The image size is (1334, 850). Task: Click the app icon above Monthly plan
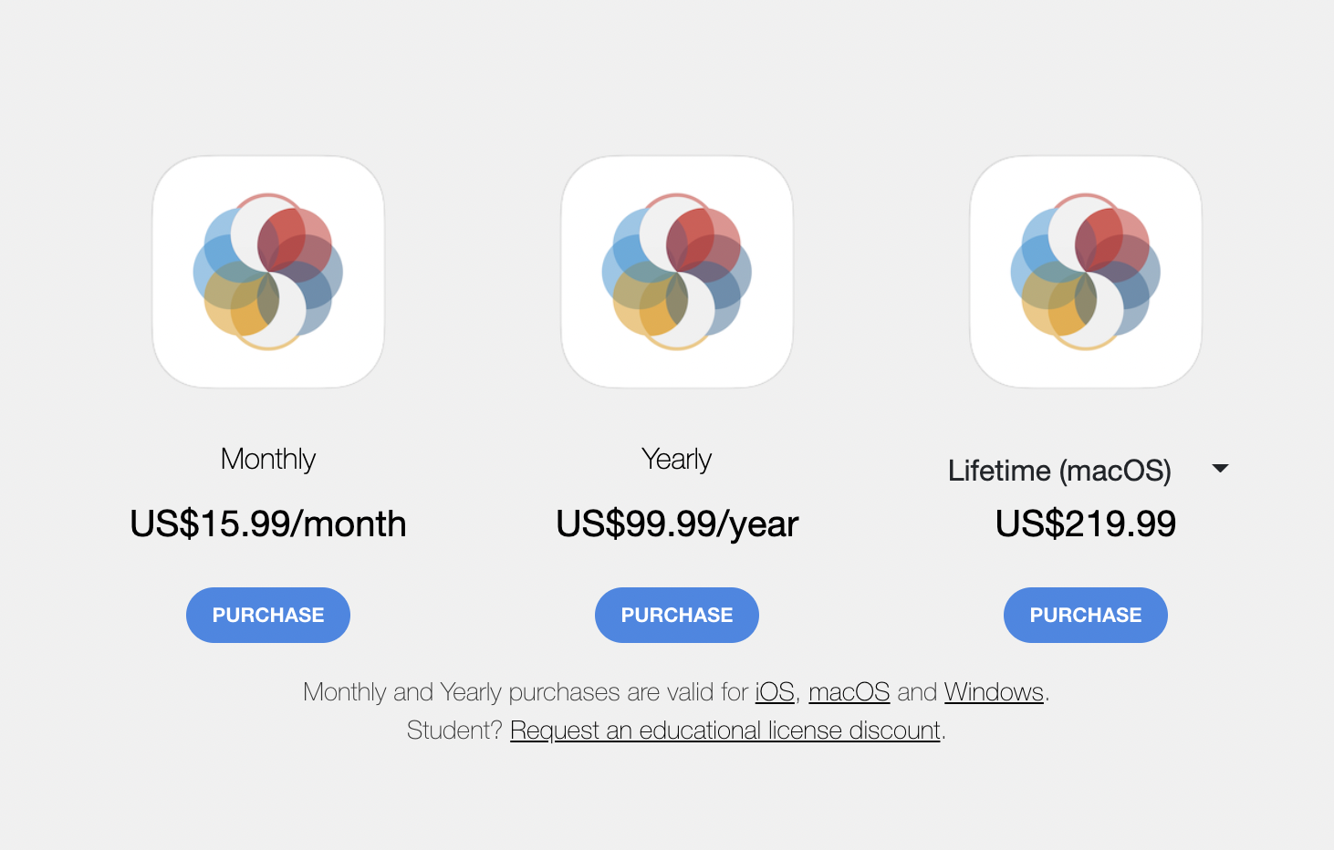click(x=268, y=272)
